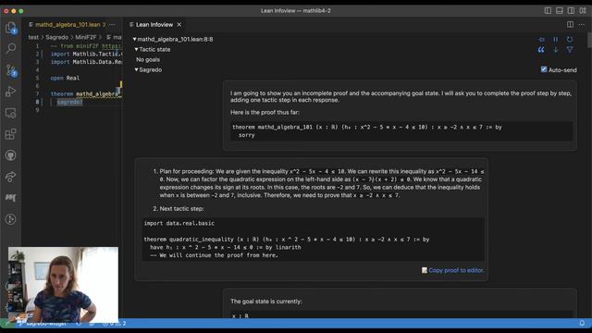This screenshot has height=333, width=592.
Task: Click the infoview vertical scrollbar
Action: tap(589, 41)
